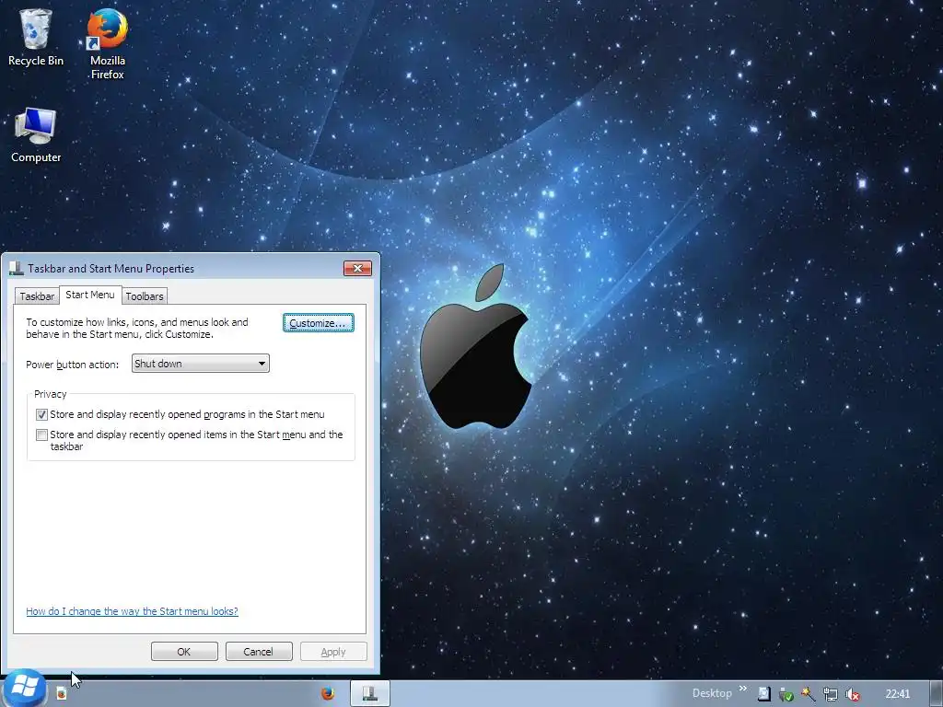Click the dialog title bar icon
The image size is (943, 707).
click(x=17, y=268)
